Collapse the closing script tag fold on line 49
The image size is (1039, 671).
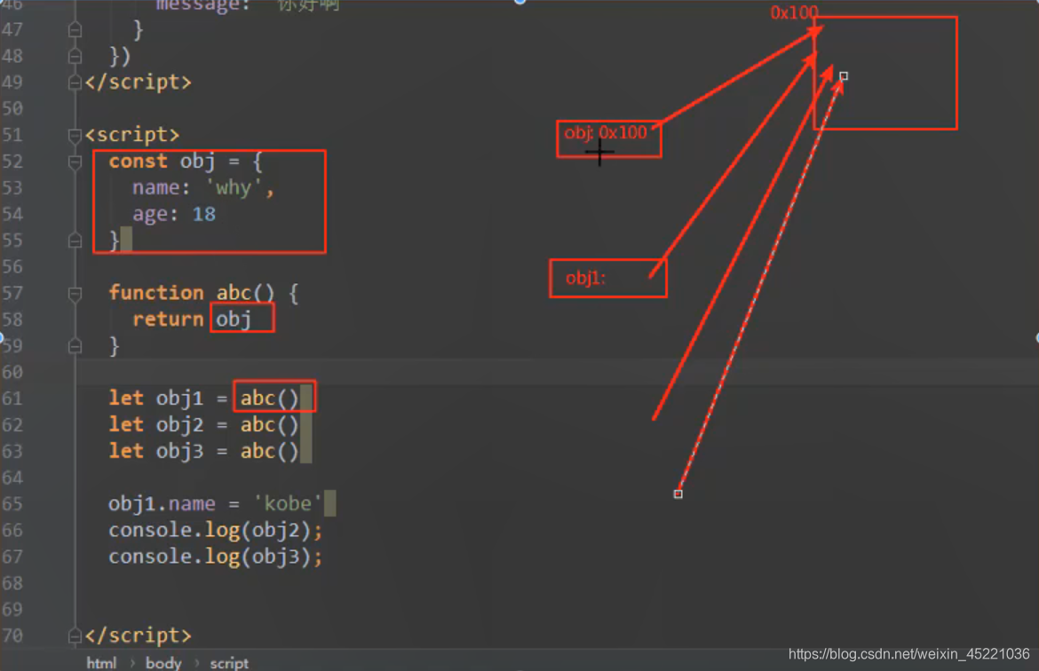pos(75,83)
